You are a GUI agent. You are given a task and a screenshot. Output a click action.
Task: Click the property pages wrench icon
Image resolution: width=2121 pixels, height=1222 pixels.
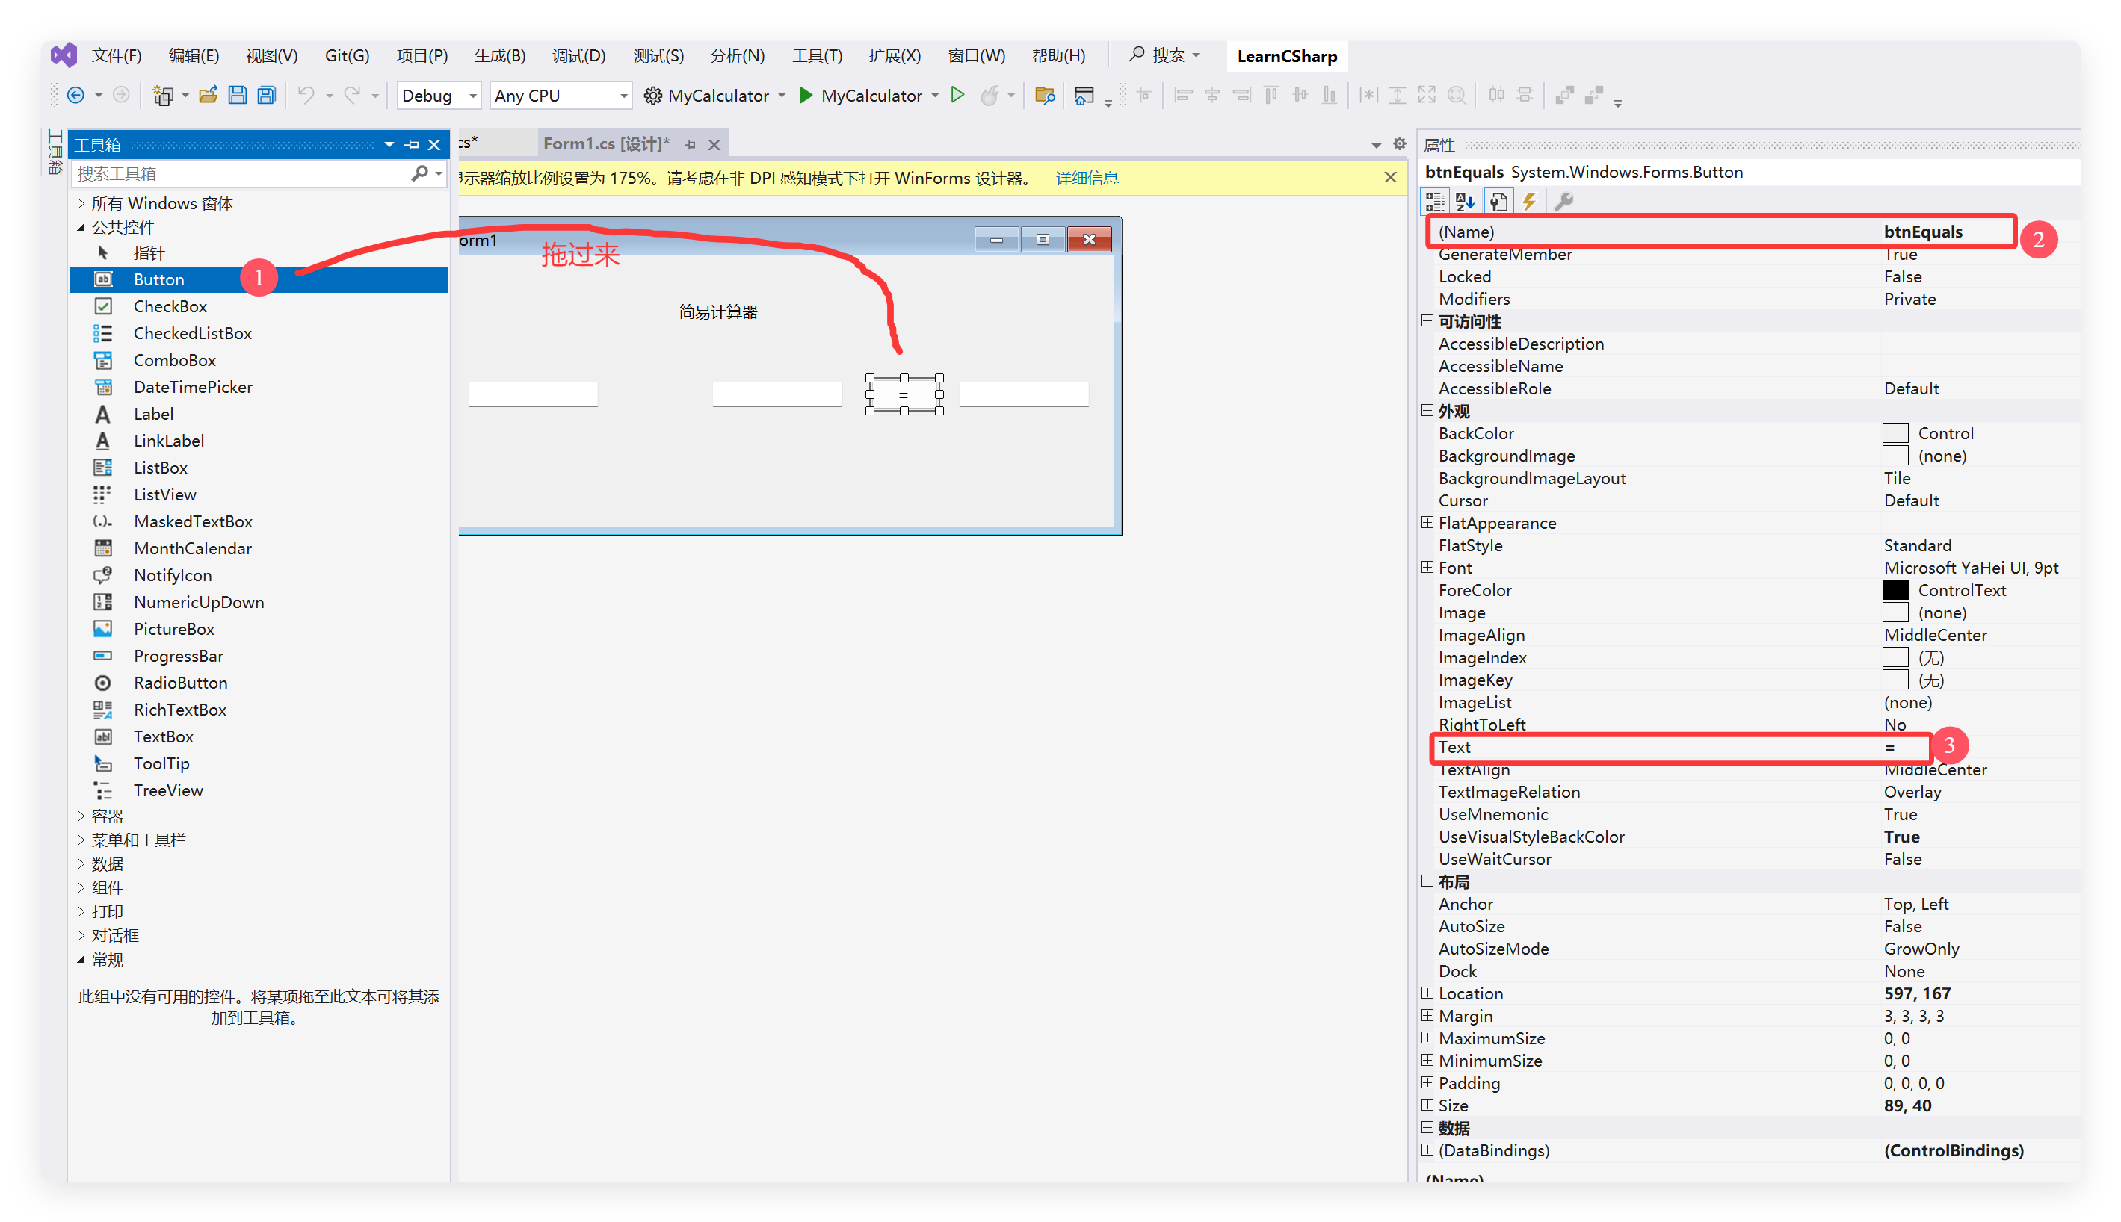[1563, 202]
